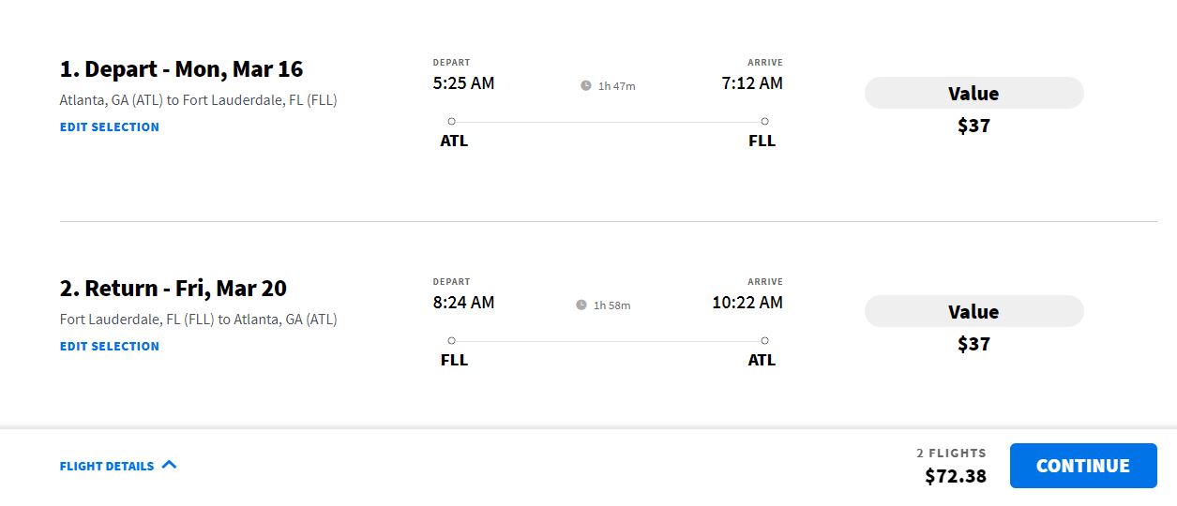Click the Fort Lauderdale to Atlanta route text
Image resolution: width=1177 pixels, height=506 pixels.
coord(198,320)
